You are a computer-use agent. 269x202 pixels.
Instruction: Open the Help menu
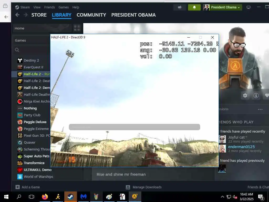(76, 7)
